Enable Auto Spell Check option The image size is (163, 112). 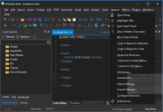click(x=127, y=26)
